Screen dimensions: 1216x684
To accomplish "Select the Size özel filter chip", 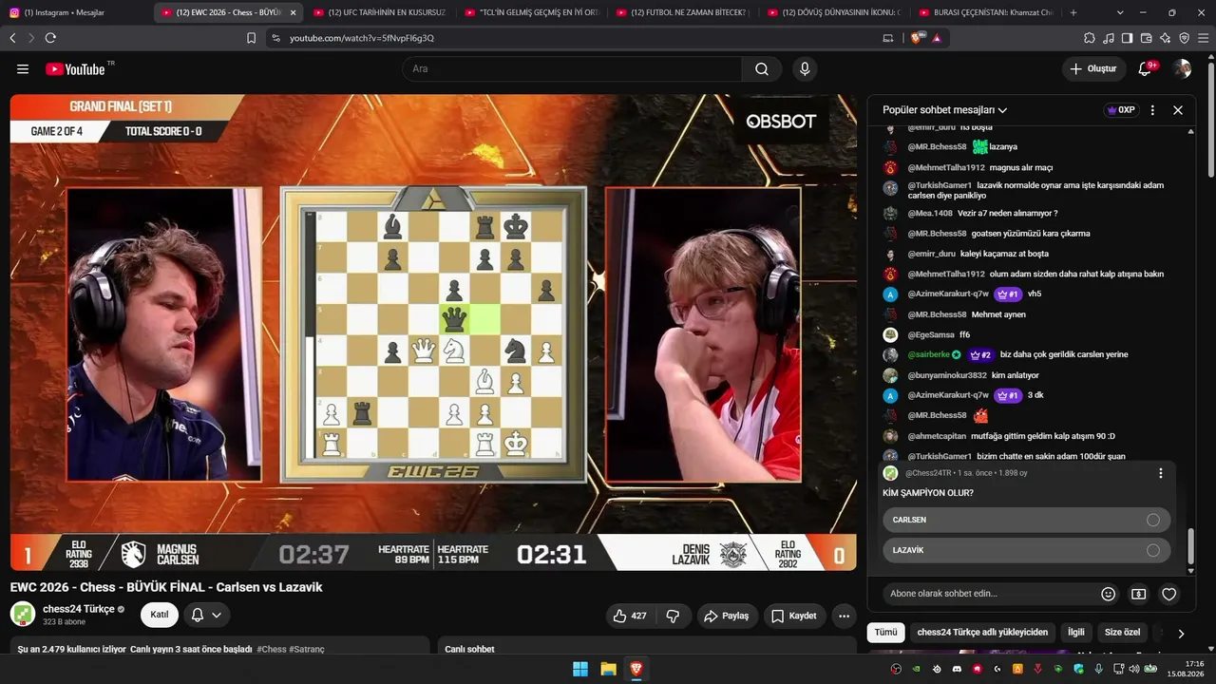I will coord(1122,633).
